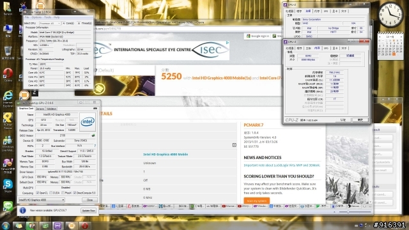Click the collapse box icon in the details panel
The image size is (409, 230).
click(235, 145)
